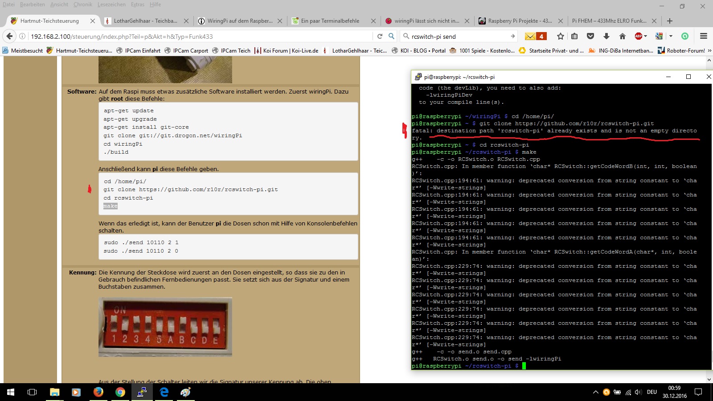Expand the Adblock Plus dropdown
The width and height of the screenshot is (713, 401).
click(645, 37)
